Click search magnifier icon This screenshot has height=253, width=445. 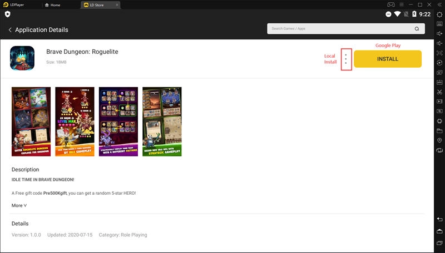(x=417, y=29)
